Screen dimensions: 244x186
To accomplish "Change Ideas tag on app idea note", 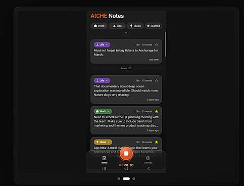I will [x=103, y=142].
